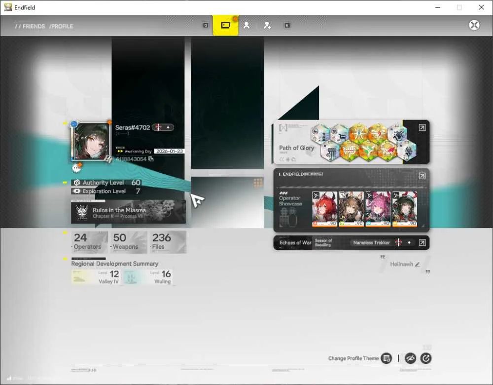Open the friends list tab icon
Image resolution: width=493 pixels, height=385 pixels.
click(246, 25)
